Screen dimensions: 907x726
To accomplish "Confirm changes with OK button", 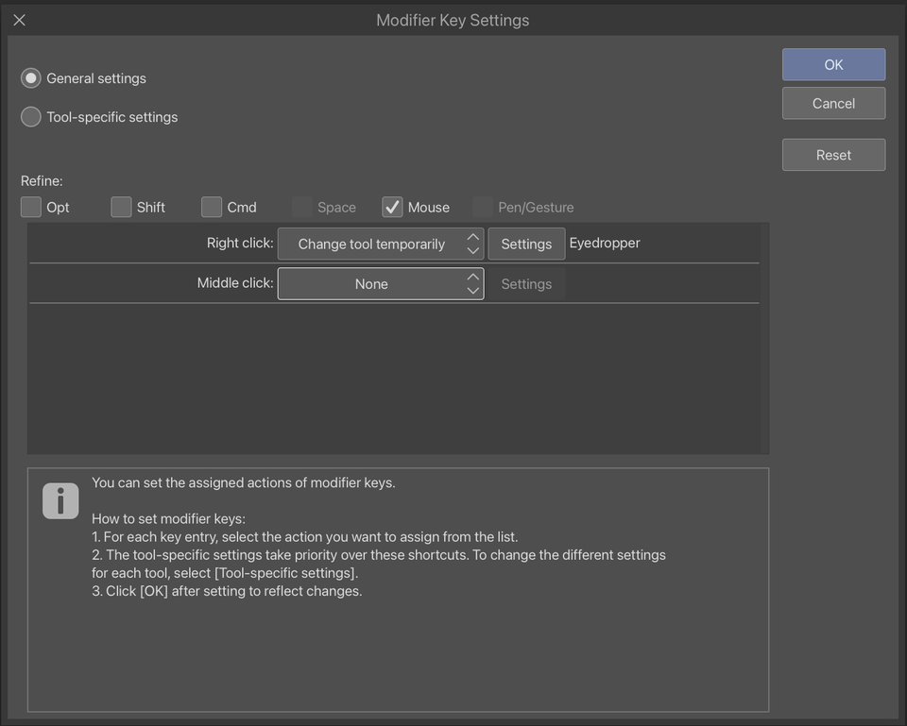I will click(833, 64).
